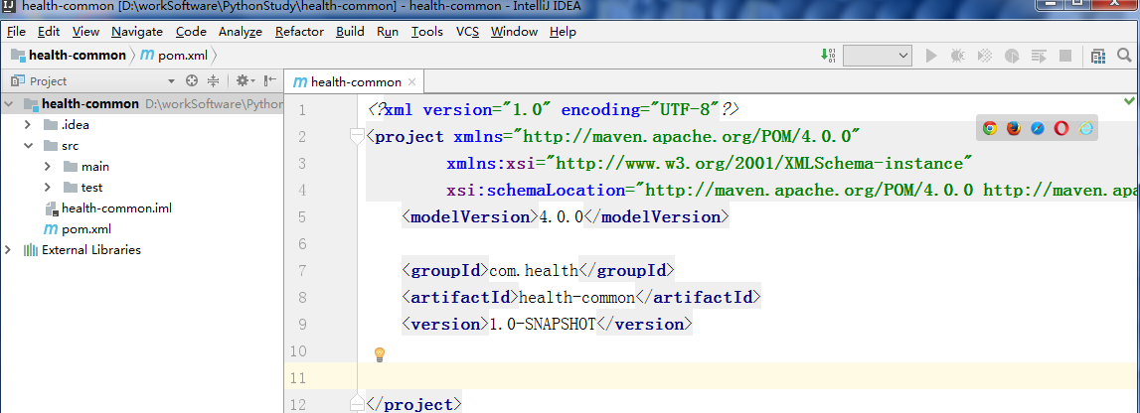1140x413 pixels.
Task: Click the Search Everywhere magnifier
Action: (1124, 56)
